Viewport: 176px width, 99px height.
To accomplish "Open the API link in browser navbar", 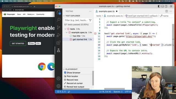I will tap(24, 14).
